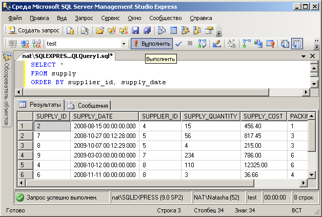The width and height of the screenshot is (322, 217).
Task: Open the Окно menu
Action: point(134,18)
